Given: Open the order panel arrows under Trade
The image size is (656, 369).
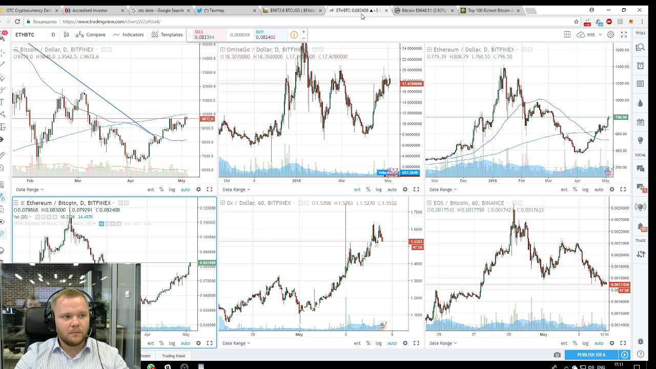Looking at the screenshot, I should pyautogui.click(x=640, y=254).
